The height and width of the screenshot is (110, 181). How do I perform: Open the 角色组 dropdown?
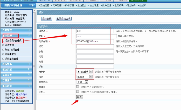(91, 72)
